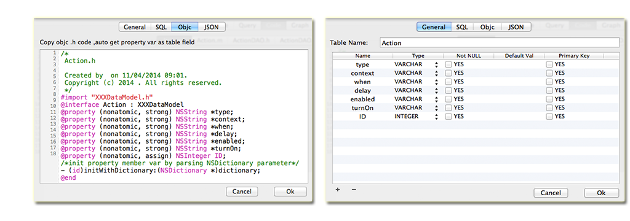Select the when field name cell
This screenshot has width=630, height=221.
(x=362, y=82)
